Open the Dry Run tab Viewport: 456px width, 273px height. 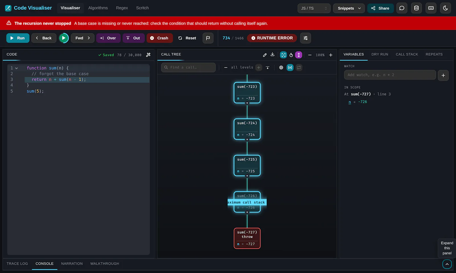[380, 54]
